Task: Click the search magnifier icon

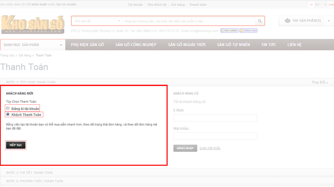Action: [260, 21]
